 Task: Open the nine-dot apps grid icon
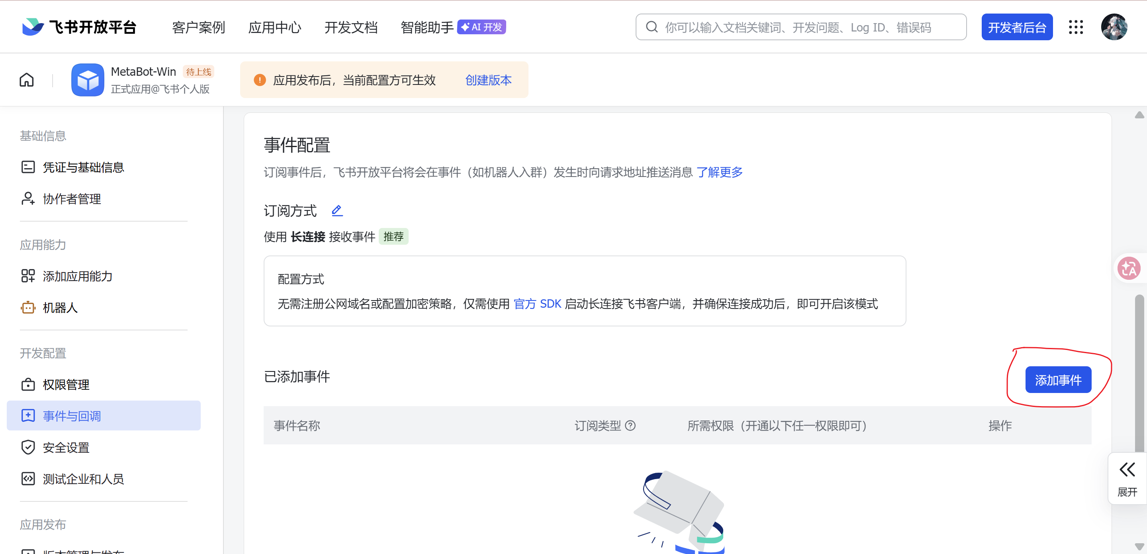pos(1076,27)
